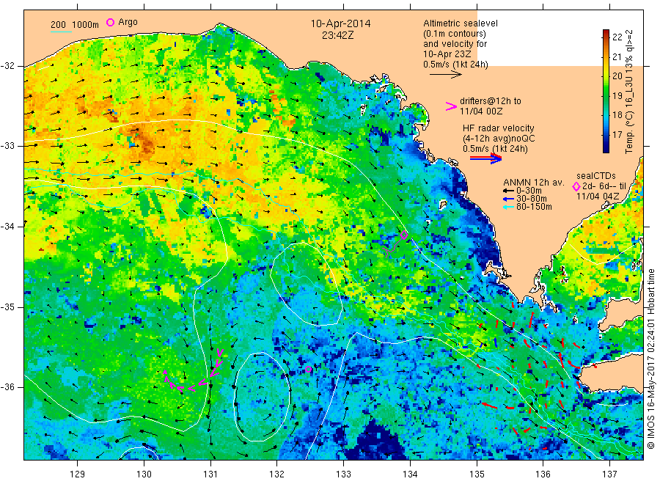The image size is (660, 484).
Task: Click longitude axis label '135'
Action: coord(477,474)
